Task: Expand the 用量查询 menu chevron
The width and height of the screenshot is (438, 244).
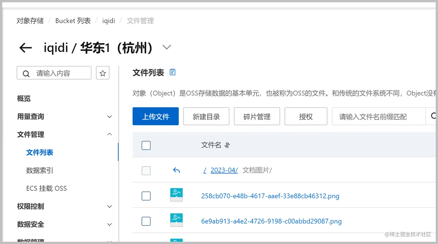Action: tap(110, 117)
